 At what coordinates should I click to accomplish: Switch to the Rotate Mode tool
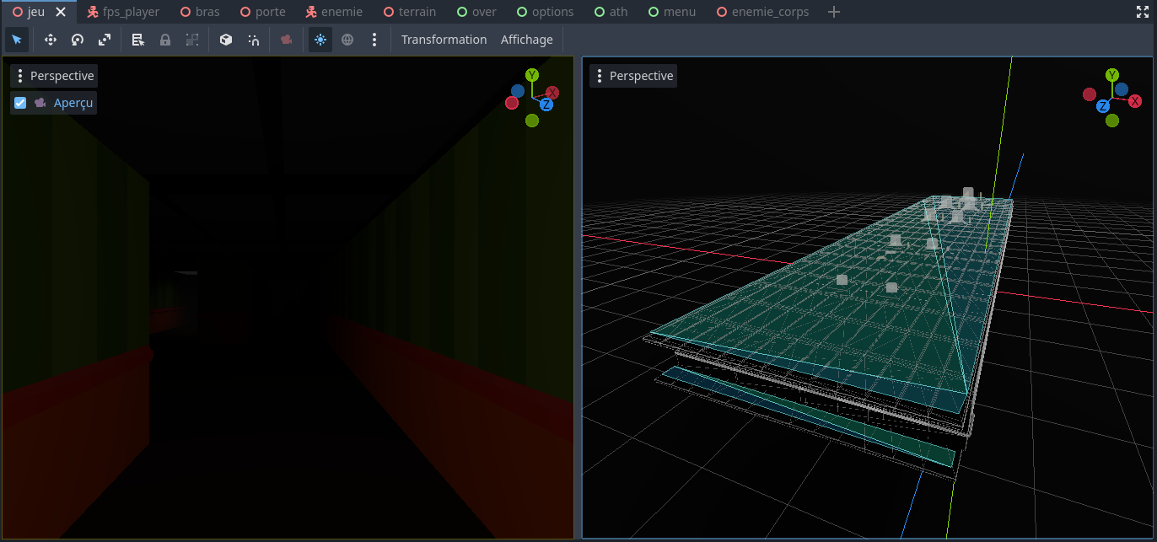(x=78, y=40)
